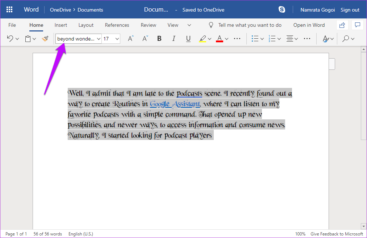Click the Open in Word button
Screen dimensions: 367x238
coord(309,25)
